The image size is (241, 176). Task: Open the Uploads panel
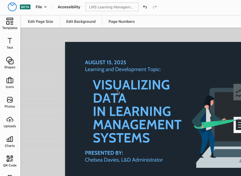(10, 122)
